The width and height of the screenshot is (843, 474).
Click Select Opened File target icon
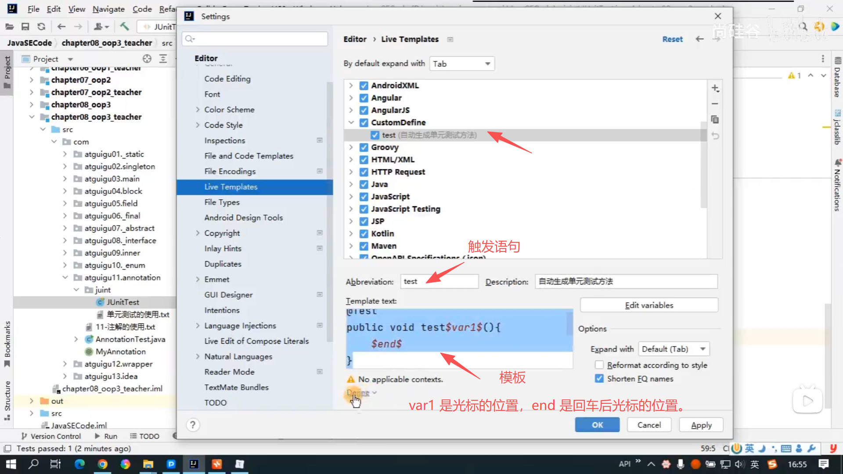[x=147, y=59]
